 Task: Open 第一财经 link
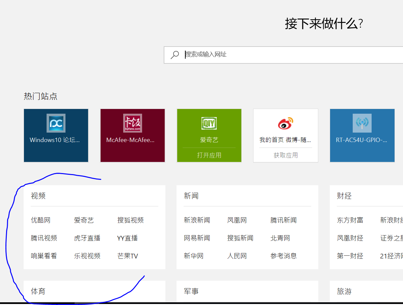pyautogui.click(x=350, y=256)
